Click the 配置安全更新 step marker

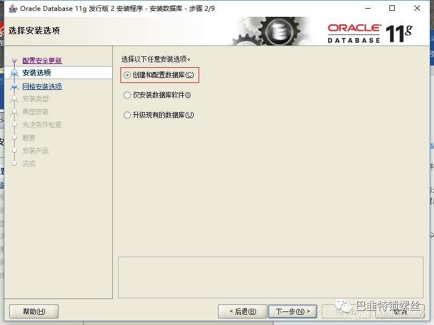(15, 61)
